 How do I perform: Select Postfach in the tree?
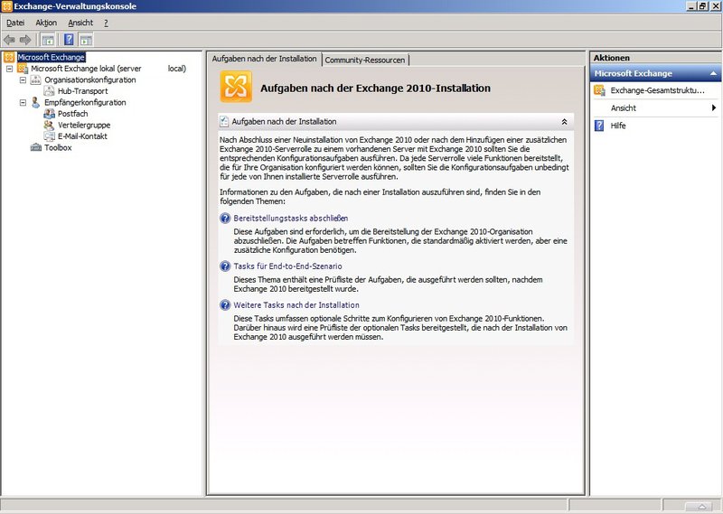[72, 114]
